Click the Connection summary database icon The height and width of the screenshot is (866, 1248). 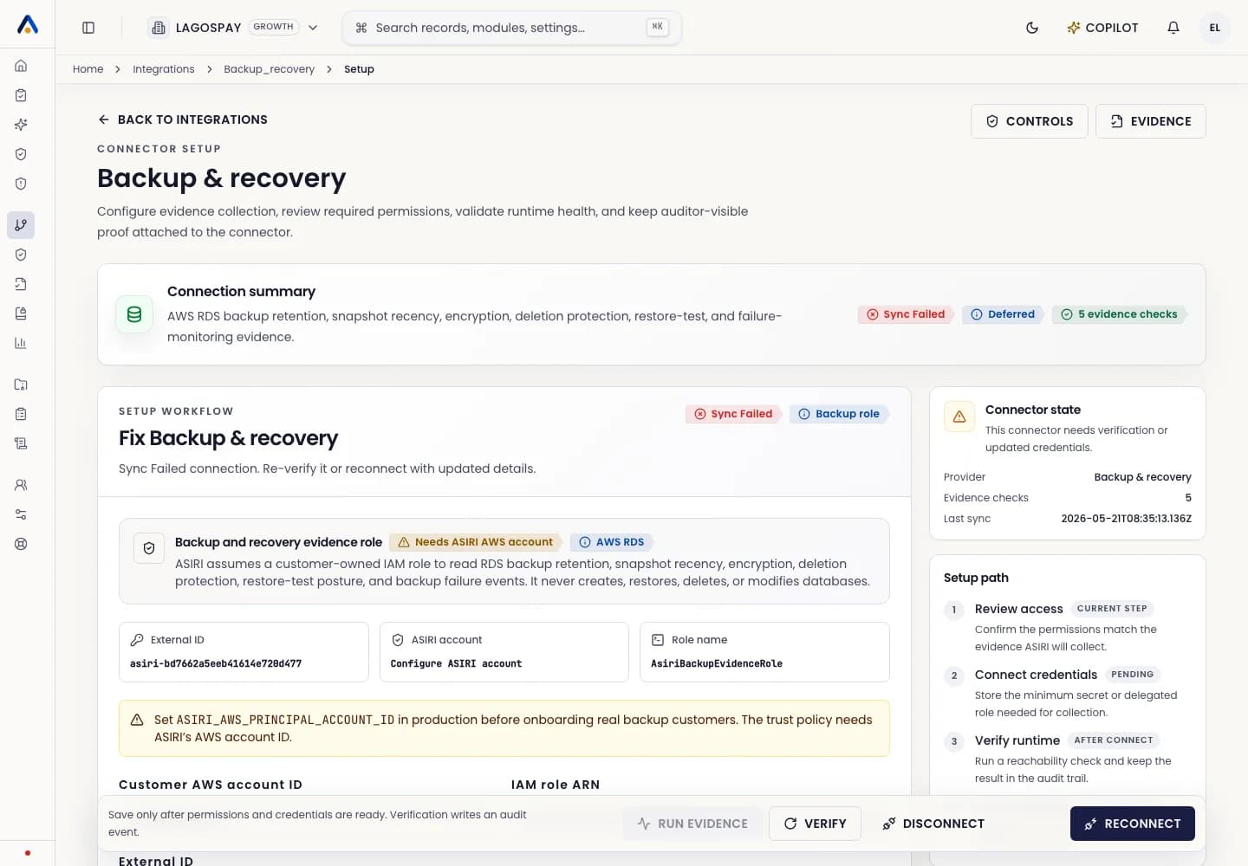click(x=134, y=314)
